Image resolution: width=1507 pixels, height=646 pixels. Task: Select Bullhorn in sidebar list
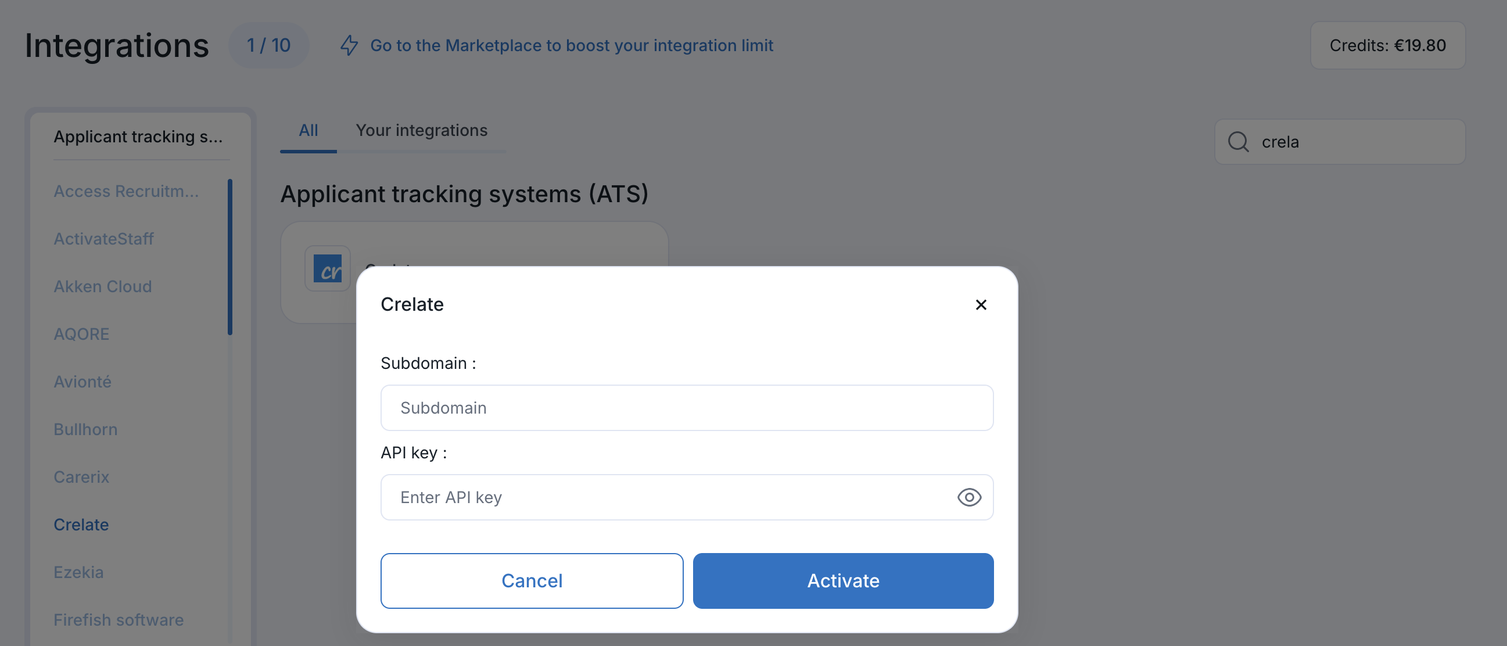(x=85, y=429)
